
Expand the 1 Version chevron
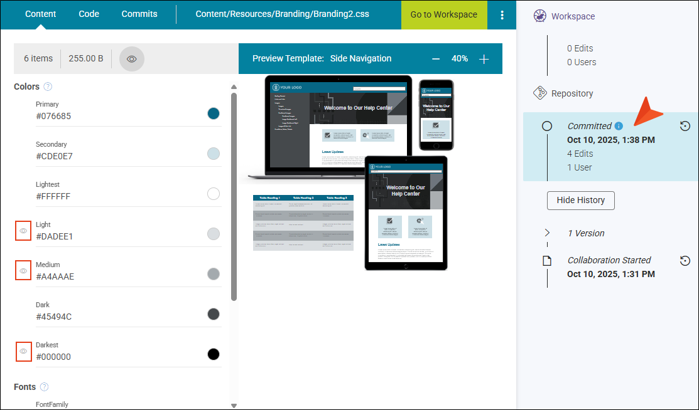547,233
